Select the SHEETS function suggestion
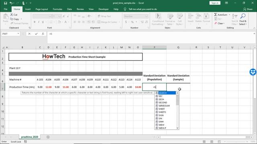This screenshot has height=144, width=257. click(165, 112)
